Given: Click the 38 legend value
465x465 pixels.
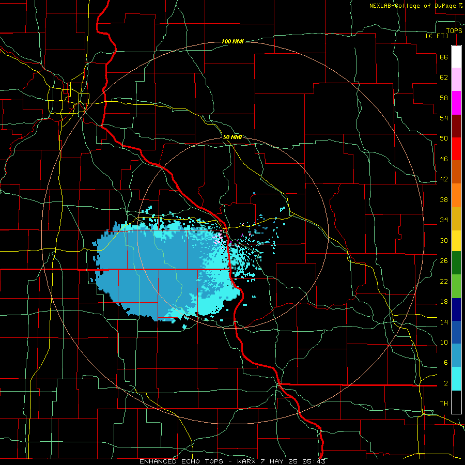Looking at the screenshot, I should (x=444, y=199).
